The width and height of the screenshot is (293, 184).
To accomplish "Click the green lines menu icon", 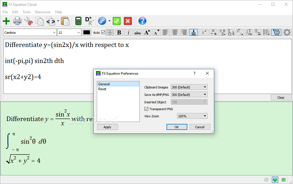I will pyautogui.click(x=284, y=180).
